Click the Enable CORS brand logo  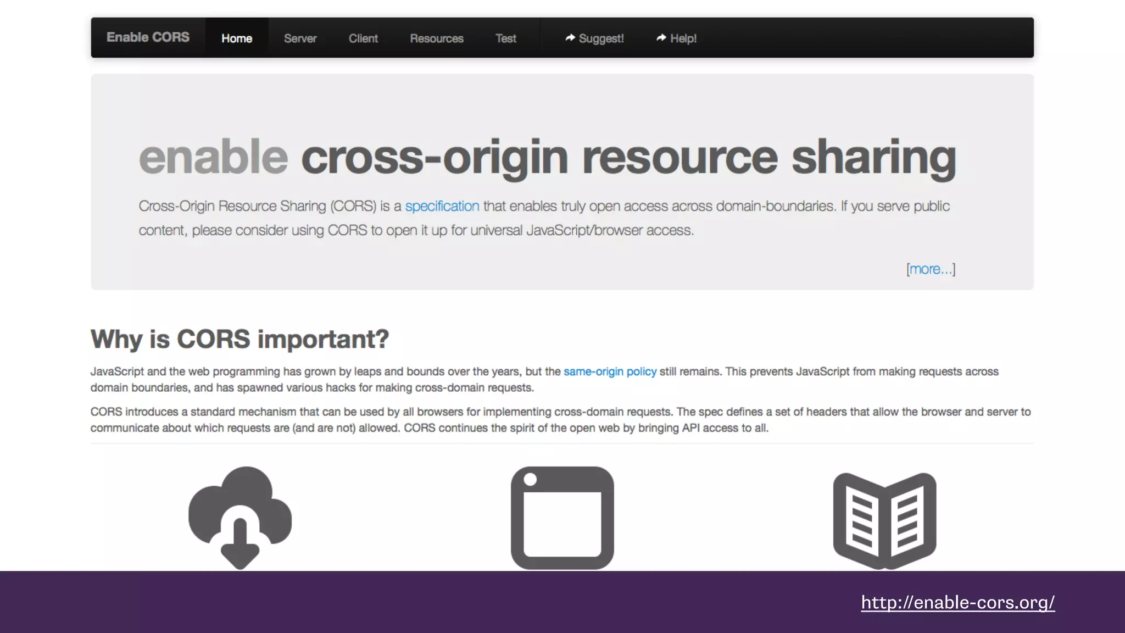[148, 37]
